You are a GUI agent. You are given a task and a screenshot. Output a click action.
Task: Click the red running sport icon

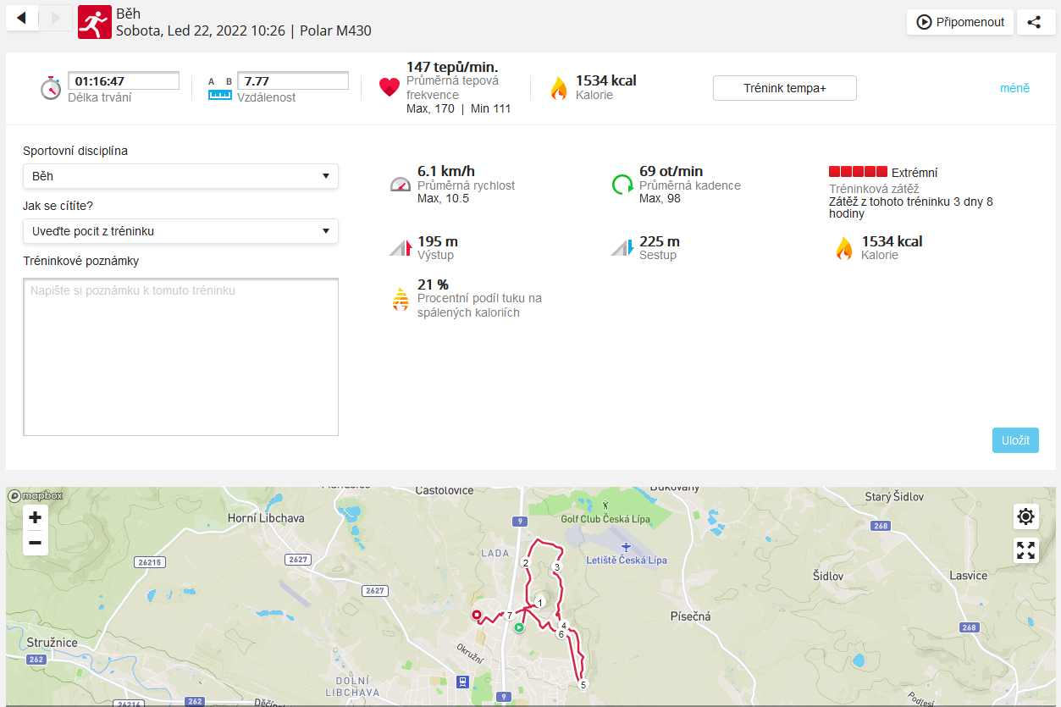pyautogui.click(x=95, y=22)
